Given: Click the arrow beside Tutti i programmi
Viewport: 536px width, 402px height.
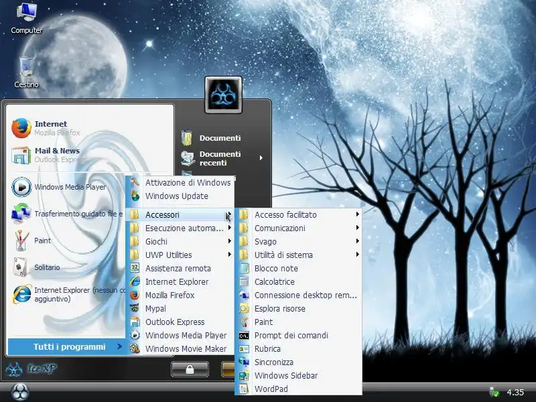Looking at the screenshot, I should [x=119, y=346].
